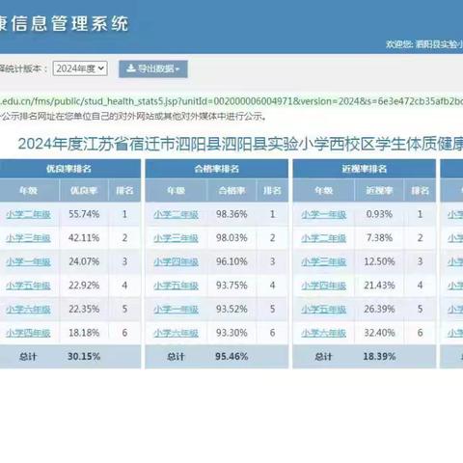This screenshot has height=463, width=463.
Task: Click the 优良率排名 table heading
Action: (x=68, y=169)
